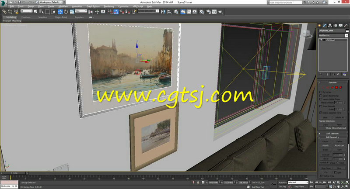
Task: Open the Rendering menu
Action: tap(108, 7)
